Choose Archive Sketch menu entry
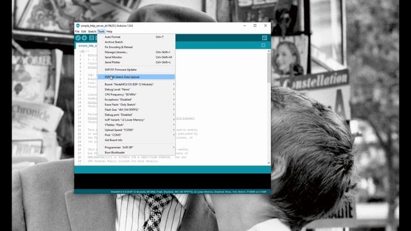The width and height of the screenshot is (411, 231). pyautogui.click(x=136, y=42)
